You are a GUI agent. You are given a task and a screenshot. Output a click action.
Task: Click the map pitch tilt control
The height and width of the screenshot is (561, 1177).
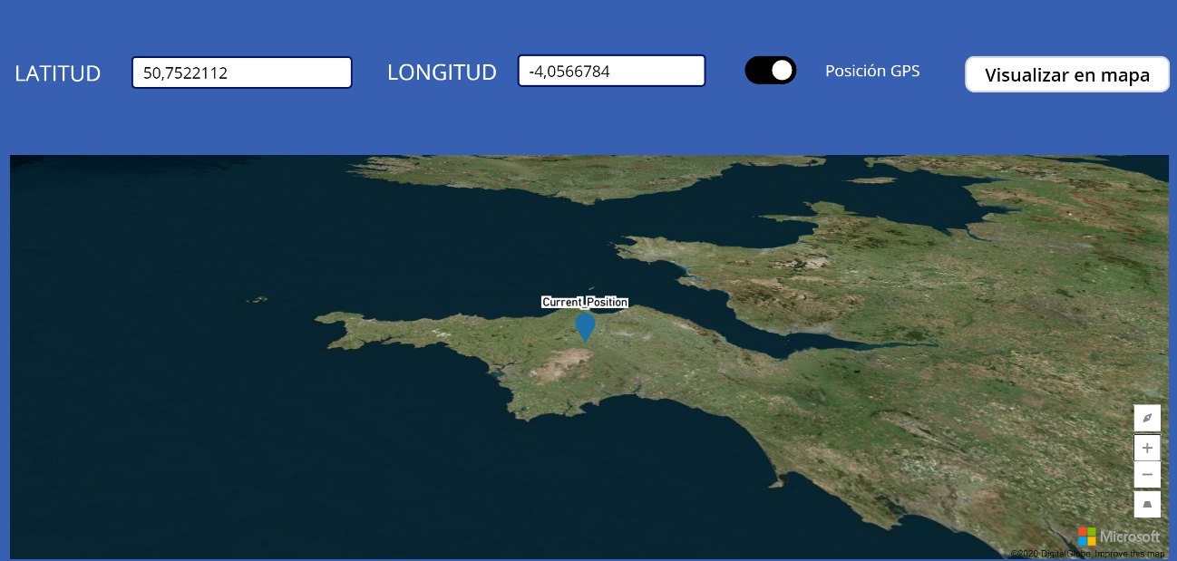pyautogui.click(x=1147, y=504)
